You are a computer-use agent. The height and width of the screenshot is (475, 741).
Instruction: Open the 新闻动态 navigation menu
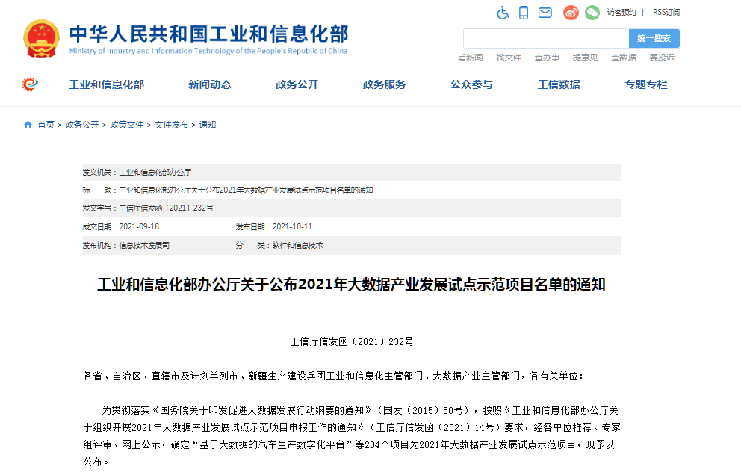pos(209,84)
